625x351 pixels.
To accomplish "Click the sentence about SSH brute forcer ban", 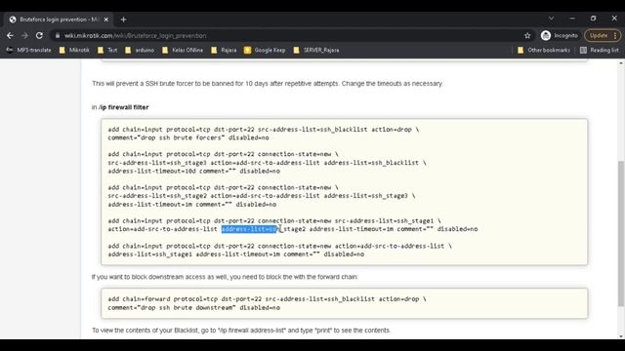I will click(x=268, y=84).
